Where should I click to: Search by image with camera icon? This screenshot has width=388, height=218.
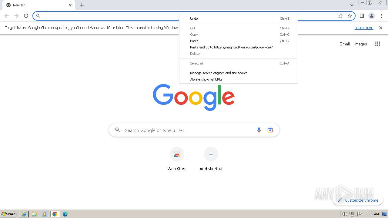[270, 130]
